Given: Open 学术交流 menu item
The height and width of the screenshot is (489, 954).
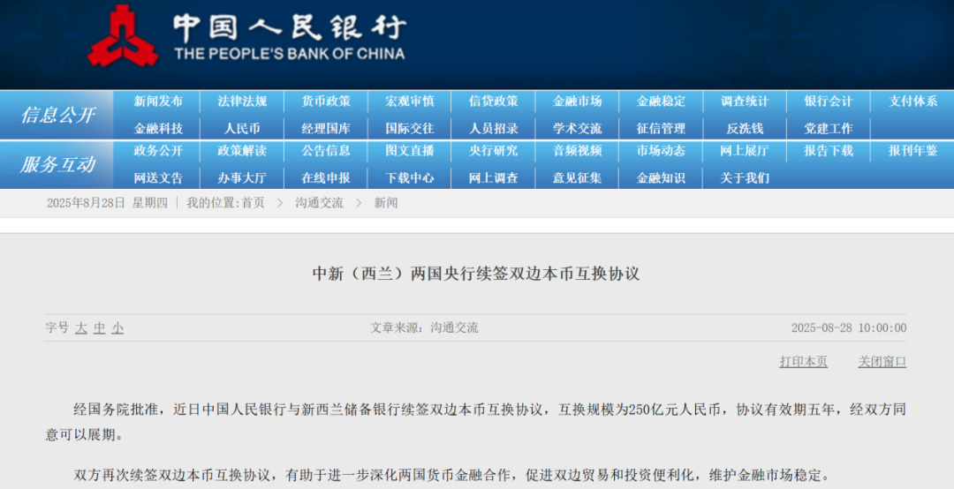Looking at the screenshot, I should coord(578,128).
